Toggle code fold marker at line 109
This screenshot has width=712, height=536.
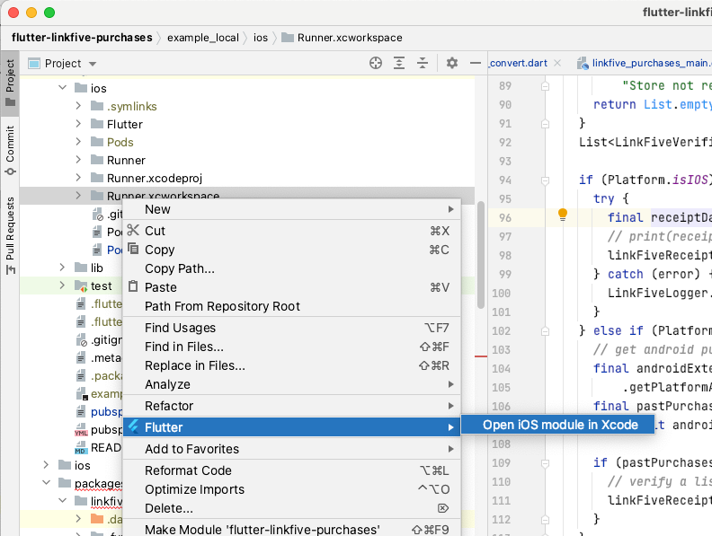tap(546, 463)
